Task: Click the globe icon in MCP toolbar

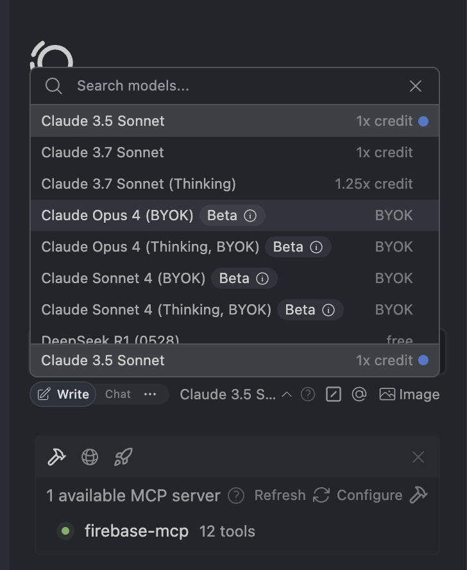Action: (90, 457)
